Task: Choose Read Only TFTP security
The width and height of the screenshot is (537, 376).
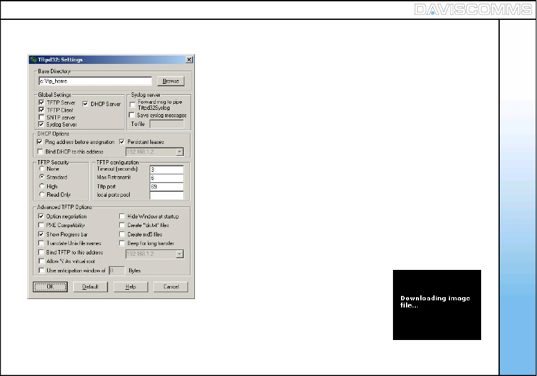Action: 42,194
